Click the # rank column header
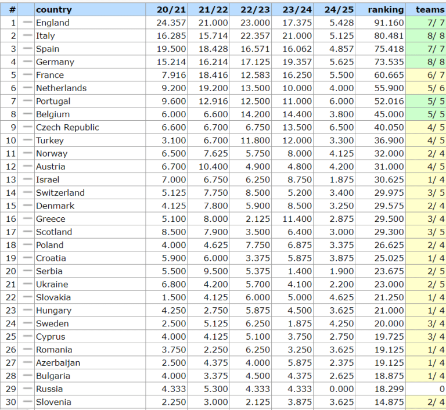This screenshot has height=410, width=446. pyautogui.click(x=12, y=9)
